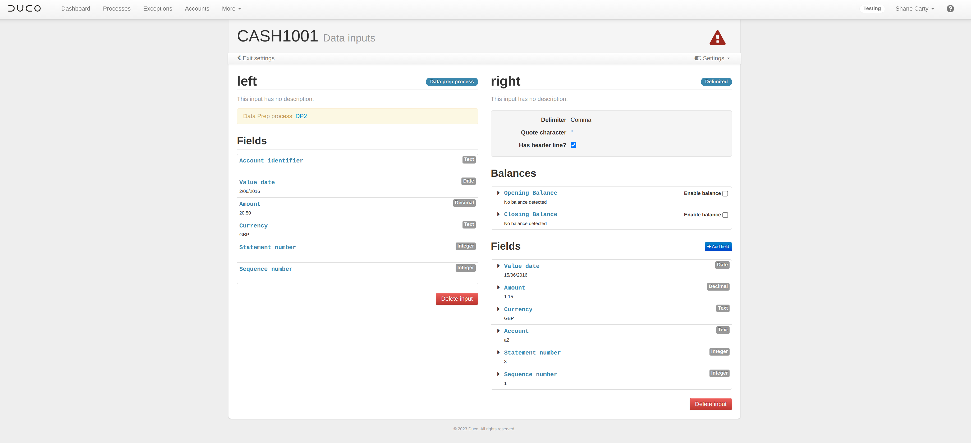Click the Data prep process badge
This screenshot has width=971, height=443.
[452, 82]
